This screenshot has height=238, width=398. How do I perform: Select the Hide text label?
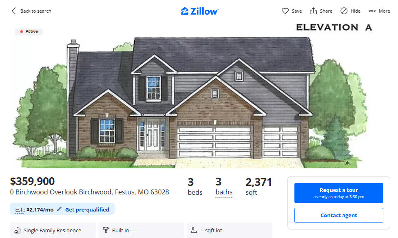tap(355, 11)
